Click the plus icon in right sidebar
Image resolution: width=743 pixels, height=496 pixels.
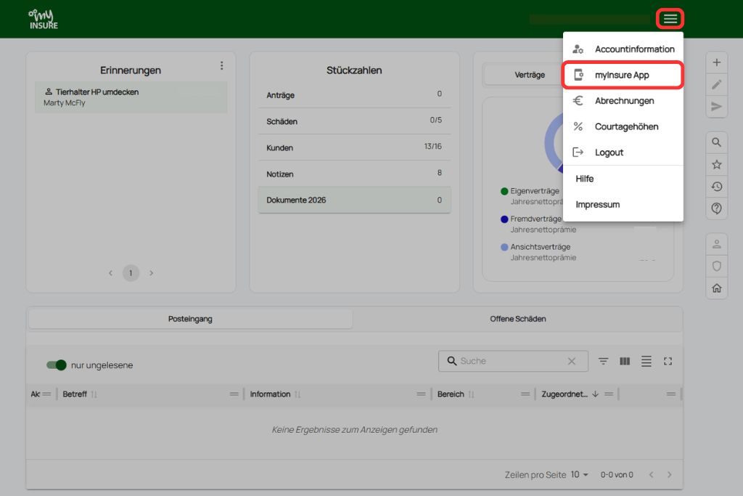click(x=717, y=62)
